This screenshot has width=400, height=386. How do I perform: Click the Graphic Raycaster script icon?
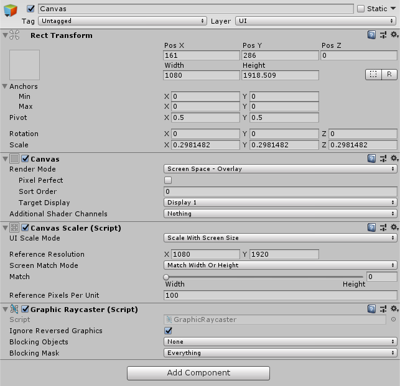pos(14,309)
